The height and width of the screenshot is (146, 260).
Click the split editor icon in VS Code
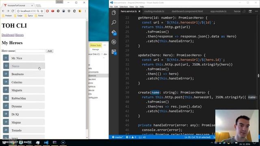coord(250,11)
